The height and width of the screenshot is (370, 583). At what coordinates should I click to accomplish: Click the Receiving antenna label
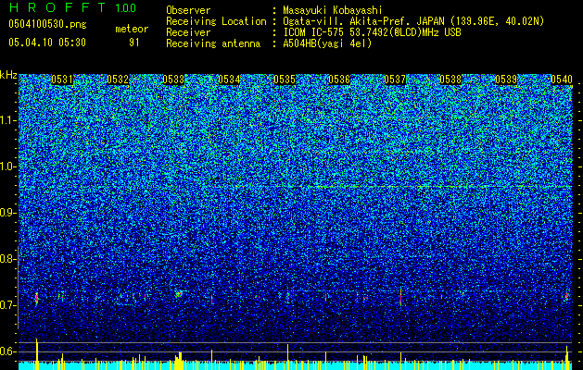[213, 43]
